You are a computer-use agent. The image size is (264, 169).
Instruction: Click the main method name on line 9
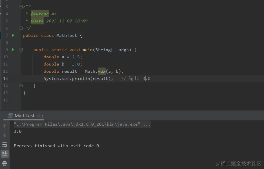pos(88,50)
